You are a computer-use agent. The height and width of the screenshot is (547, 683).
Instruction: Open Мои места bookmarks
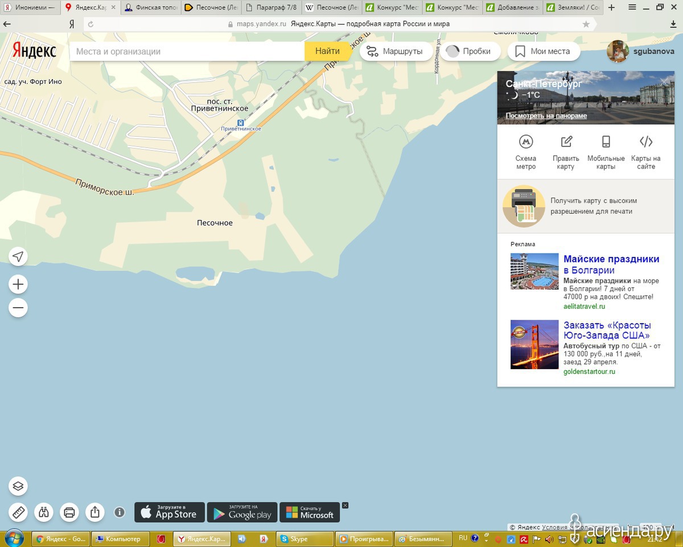[x=543, y=51]
